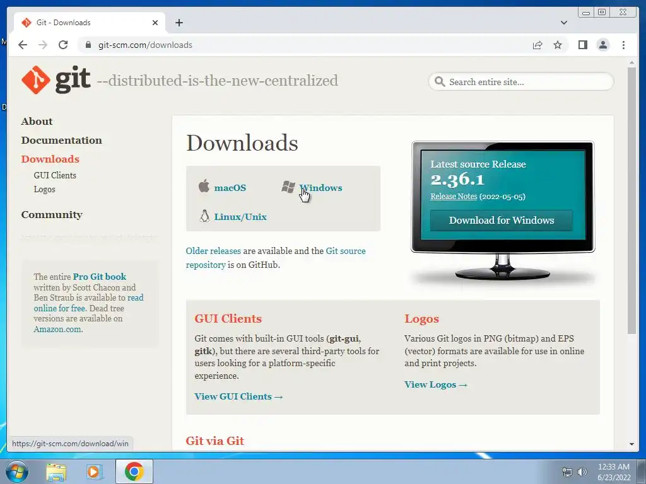This screenshot has height=484, width=646.
Task: Click the Latest source Release text
Action: click(x=478, y=164)
